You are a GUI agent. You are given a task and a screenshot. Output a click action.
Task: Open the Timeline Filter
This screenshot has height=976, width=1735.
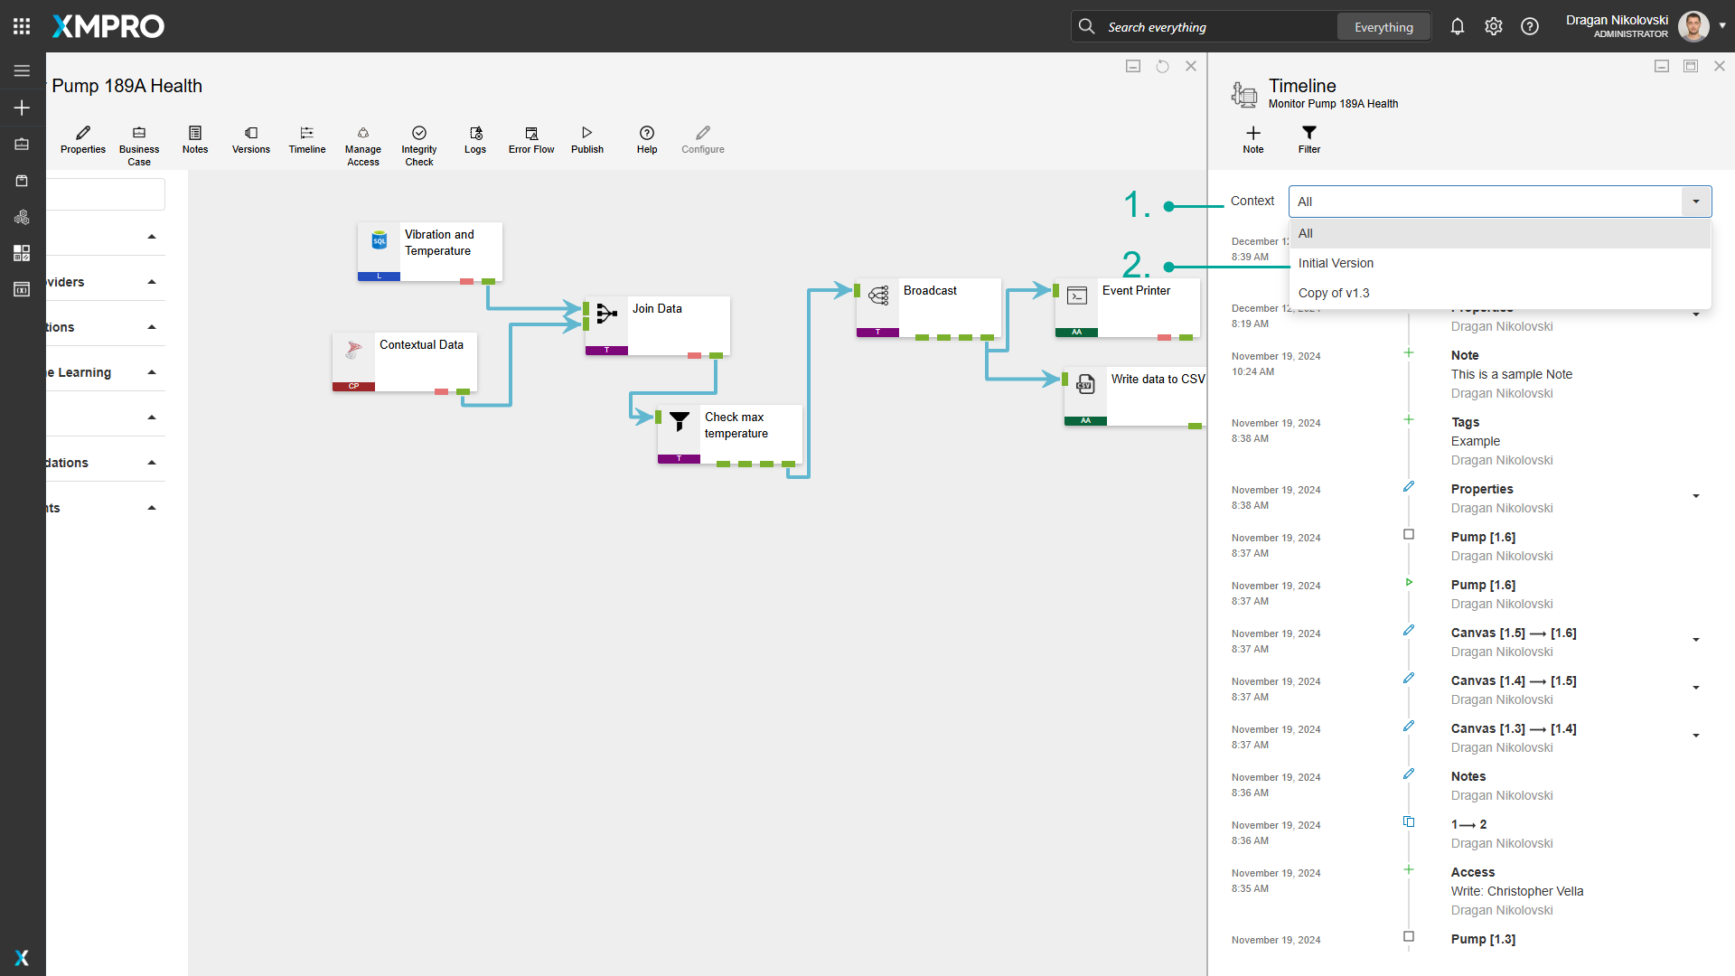[x=1309, y=140]
